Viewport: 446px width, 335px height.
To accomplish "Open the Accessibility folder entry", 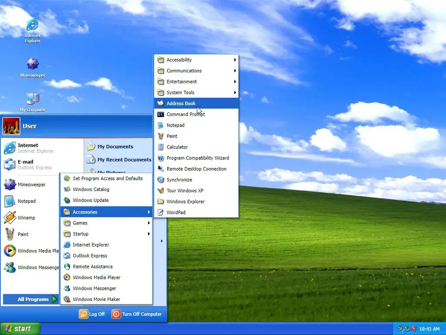I will pyautogui.click(x=196, y=60).
